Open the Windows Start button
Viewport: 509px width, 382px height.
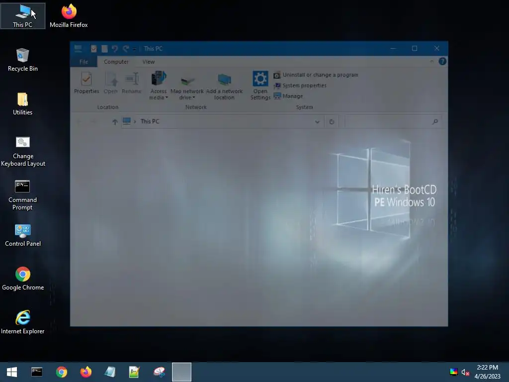click(x=12, y=372)
